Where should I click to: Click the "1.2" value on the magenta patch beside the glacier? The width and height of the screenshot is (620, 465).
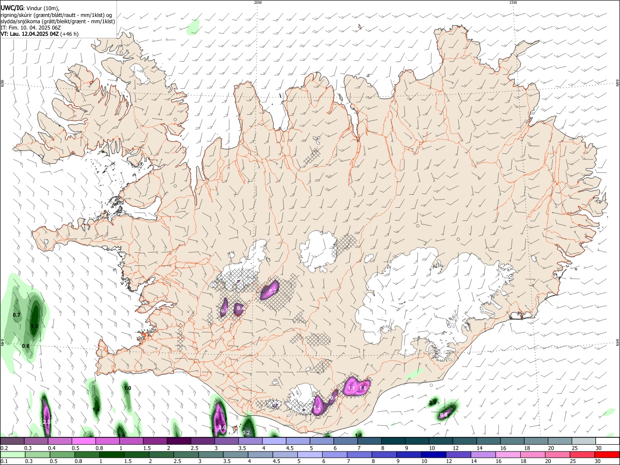click(x=317, y=408)
